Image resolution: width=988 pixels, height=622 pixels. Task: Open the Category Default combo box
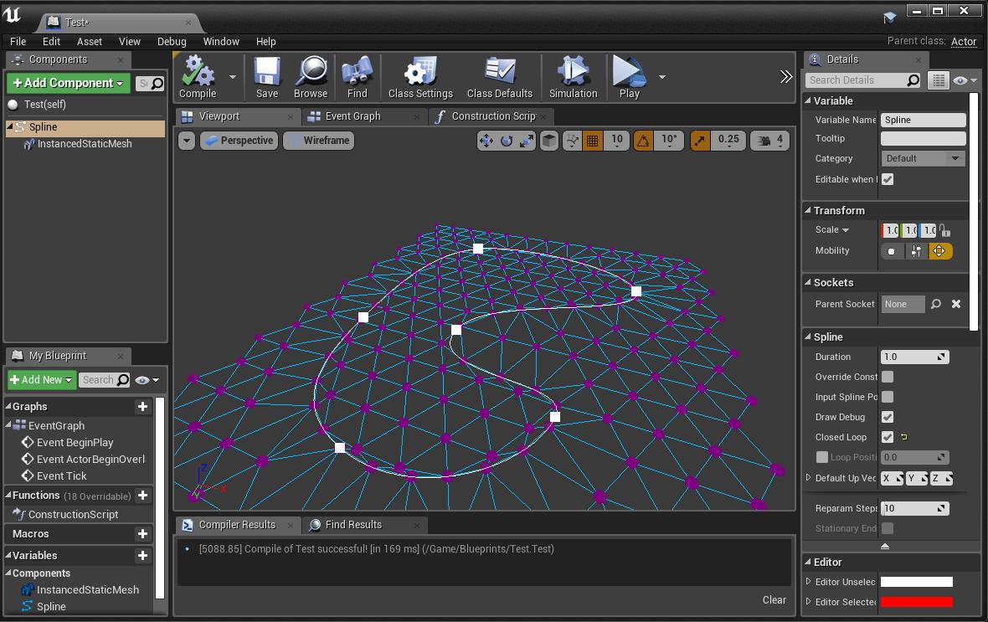coord(923,158)
